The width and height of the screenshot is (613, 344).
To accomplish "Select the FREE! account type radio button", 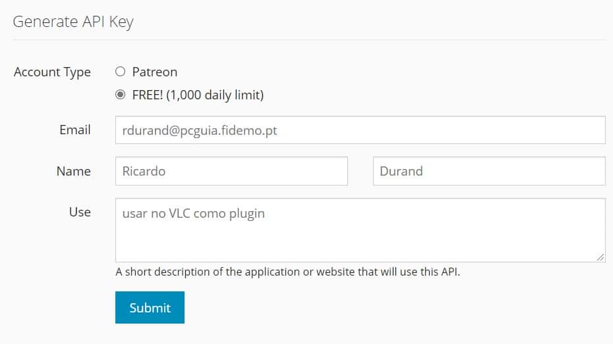I will [121, 94].
